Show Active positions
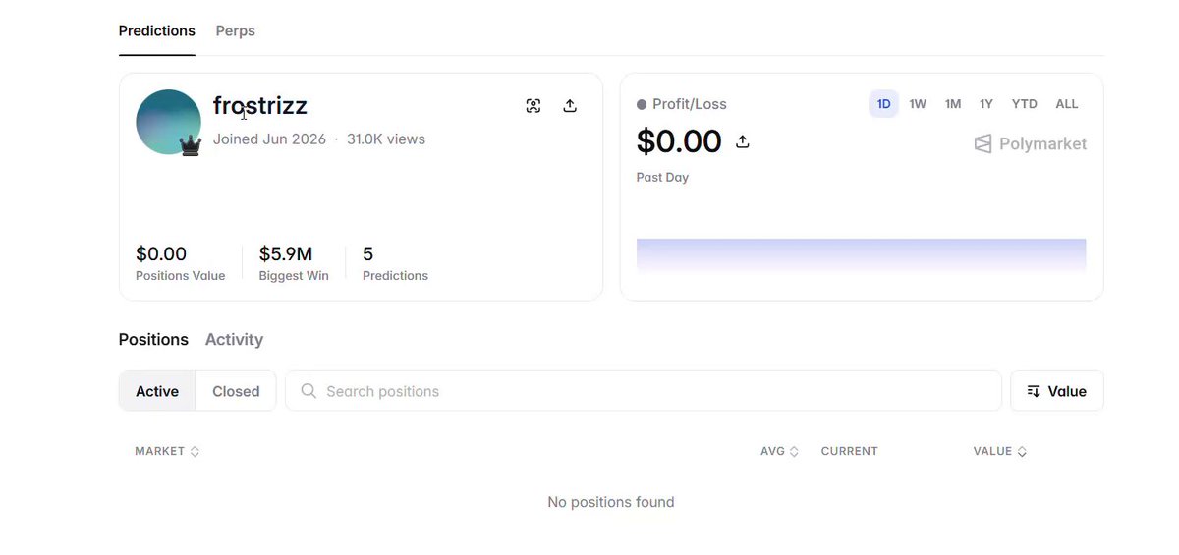Screen dimensions: 1179x555 tap(157, 391)
